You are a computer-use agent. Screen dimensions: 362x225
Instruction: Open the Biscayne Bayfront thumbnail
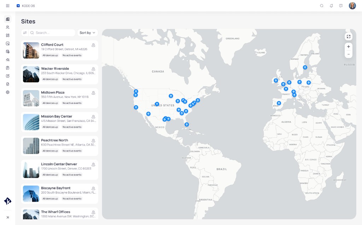(x=31, y=194)
